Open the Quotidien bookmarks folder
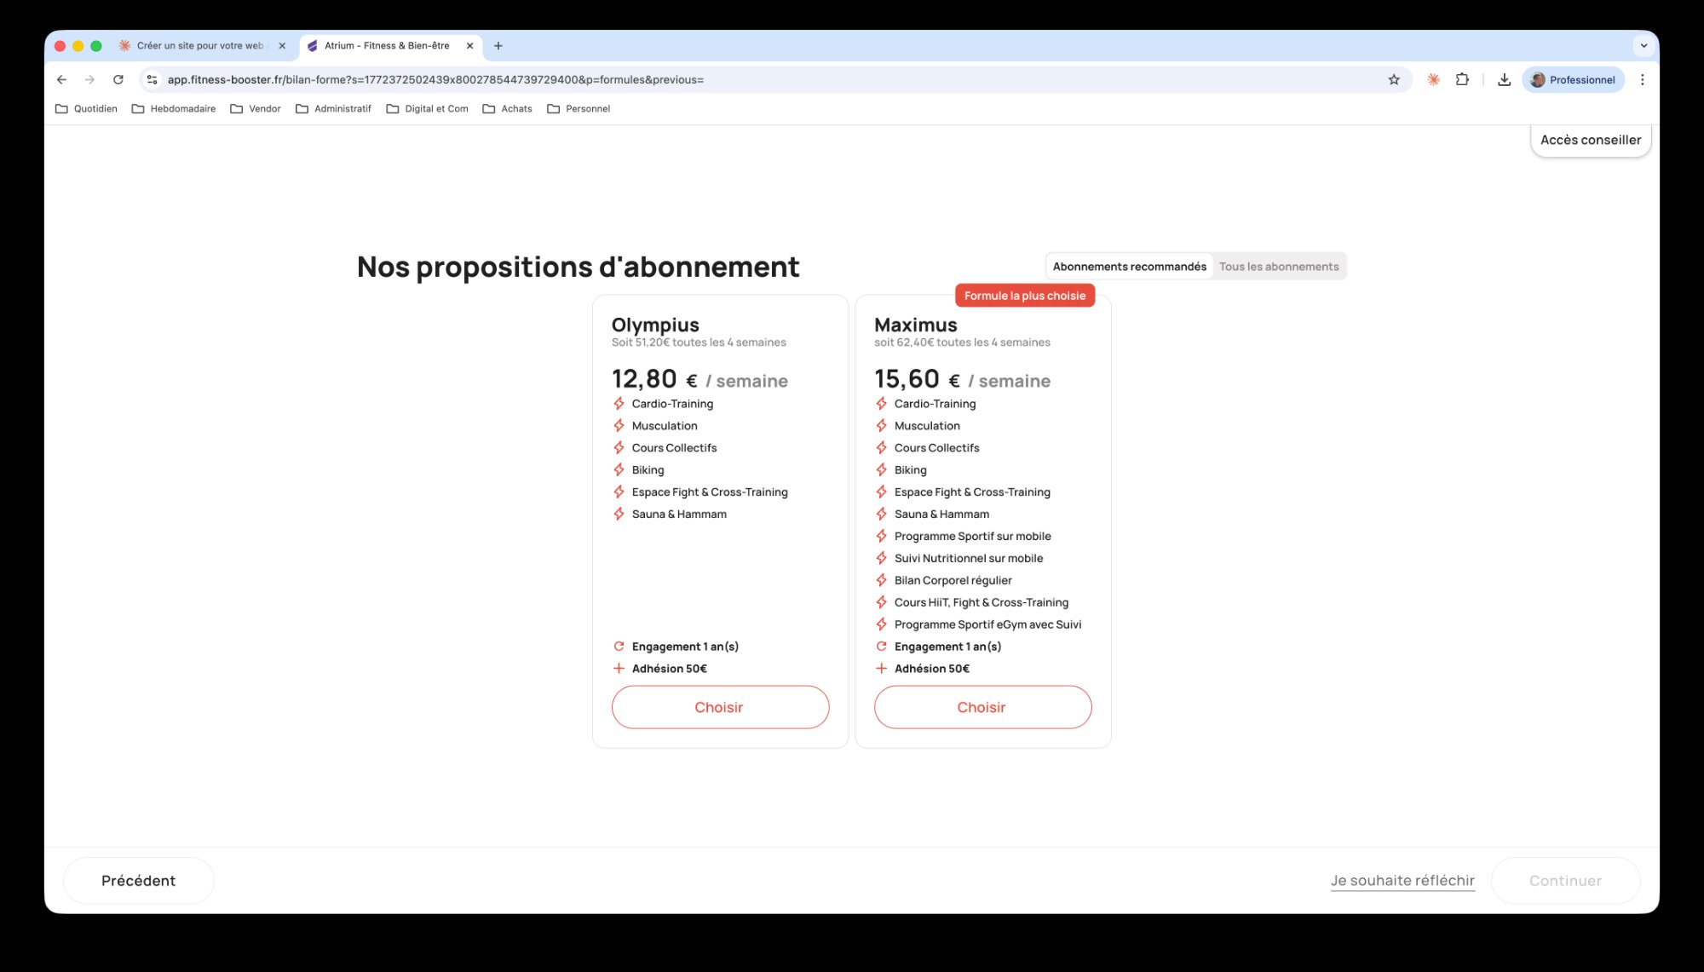 [x=86, y=108]
